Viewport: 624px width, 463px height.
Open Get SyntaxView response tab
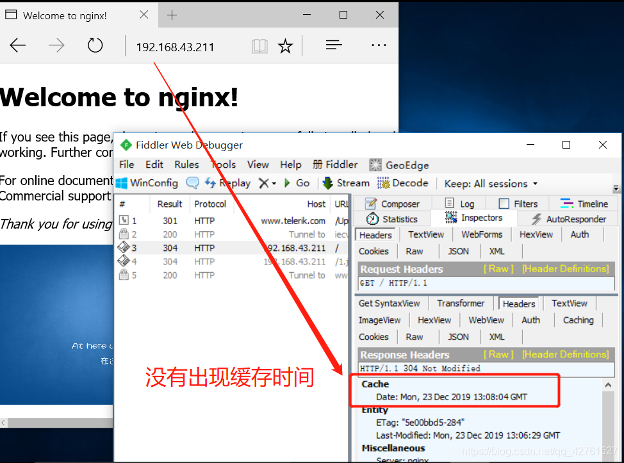tap(389, 304)
